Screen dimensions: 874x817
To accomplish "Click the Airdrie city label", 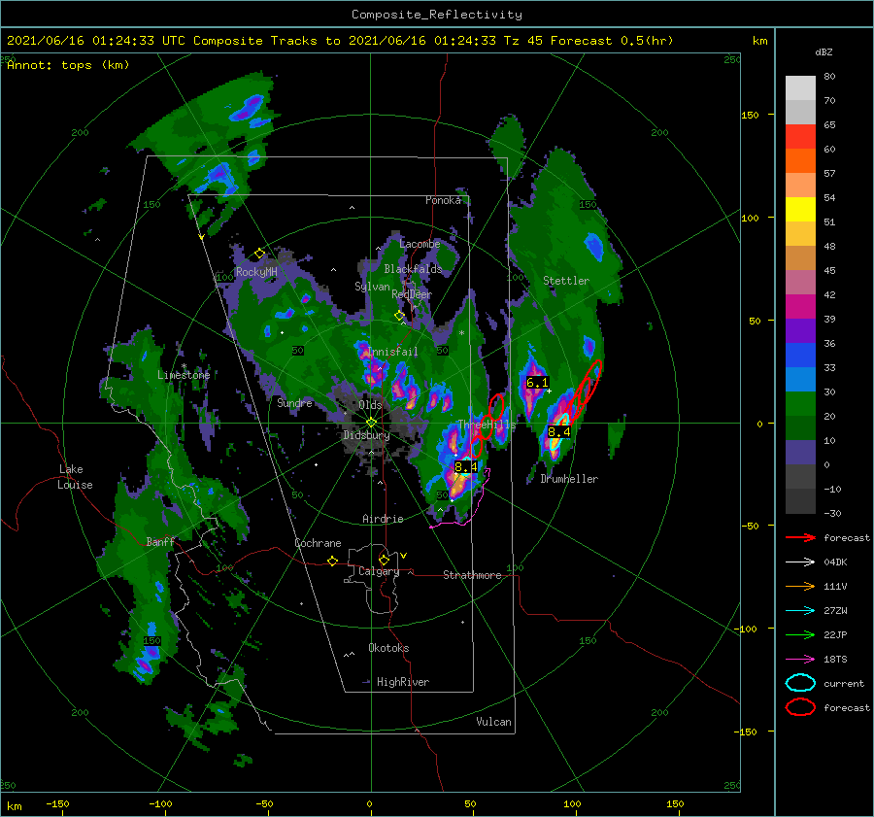I will pos(383,519).
